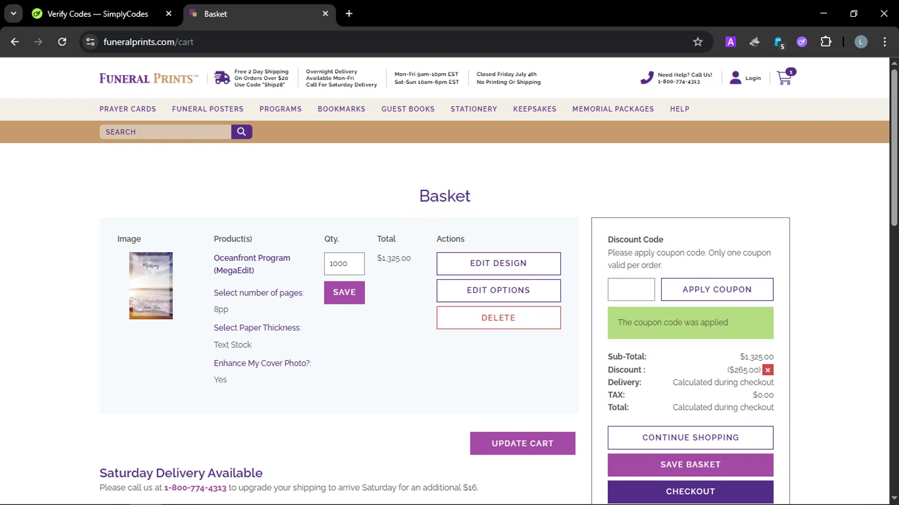Click the Save Basket button
This screenshot has width=899, height=505.
tap(690, 465)
